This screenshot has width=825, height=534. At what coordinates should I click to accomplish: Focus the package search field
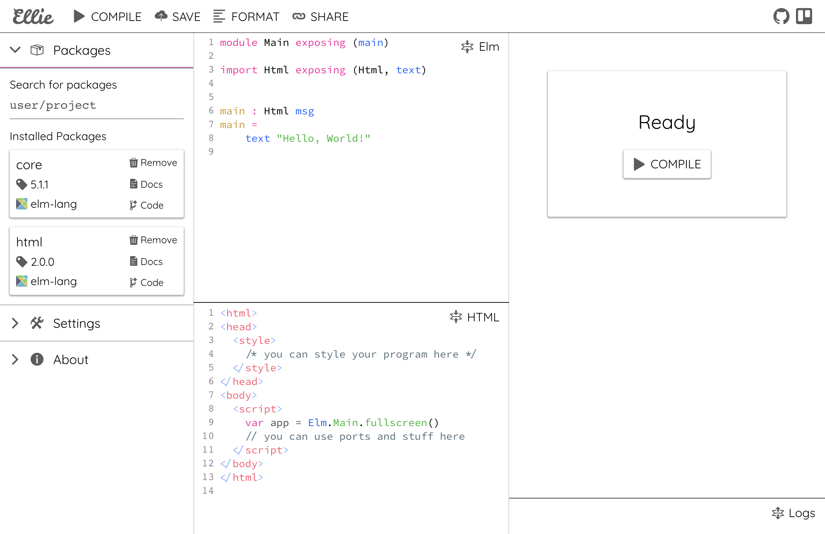[x=97, y=106]
